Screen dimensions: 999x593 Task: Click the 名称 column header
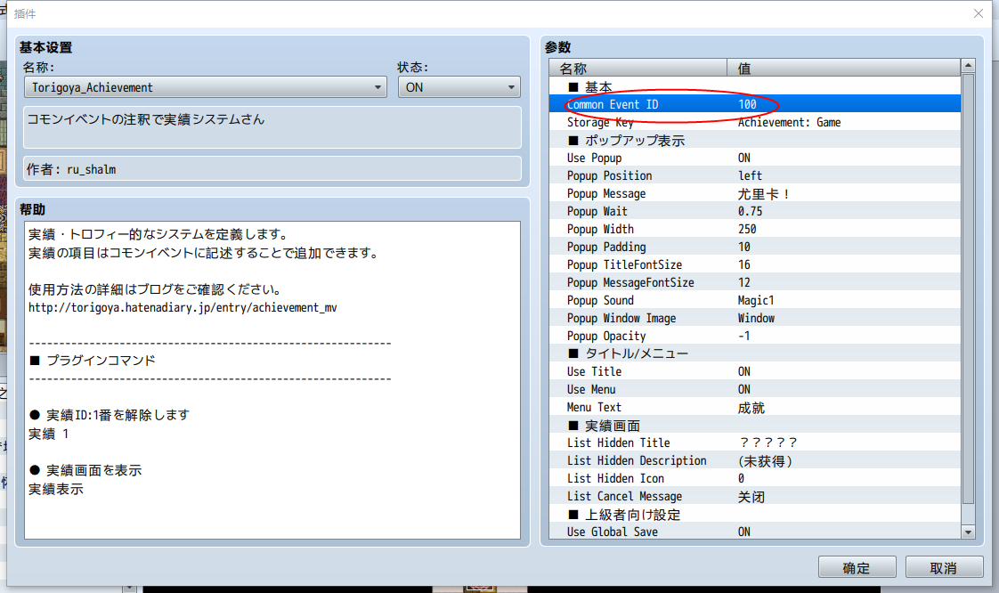[638, 69]
